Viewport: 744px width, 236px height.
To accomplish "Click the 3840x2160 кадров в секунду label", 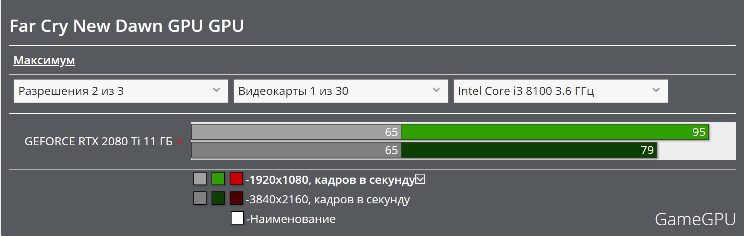I will pos(328,199).
